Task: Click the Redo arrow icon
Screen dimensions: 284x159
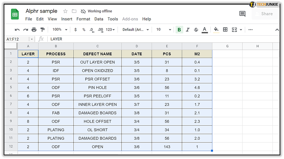Action: point(26,30)
